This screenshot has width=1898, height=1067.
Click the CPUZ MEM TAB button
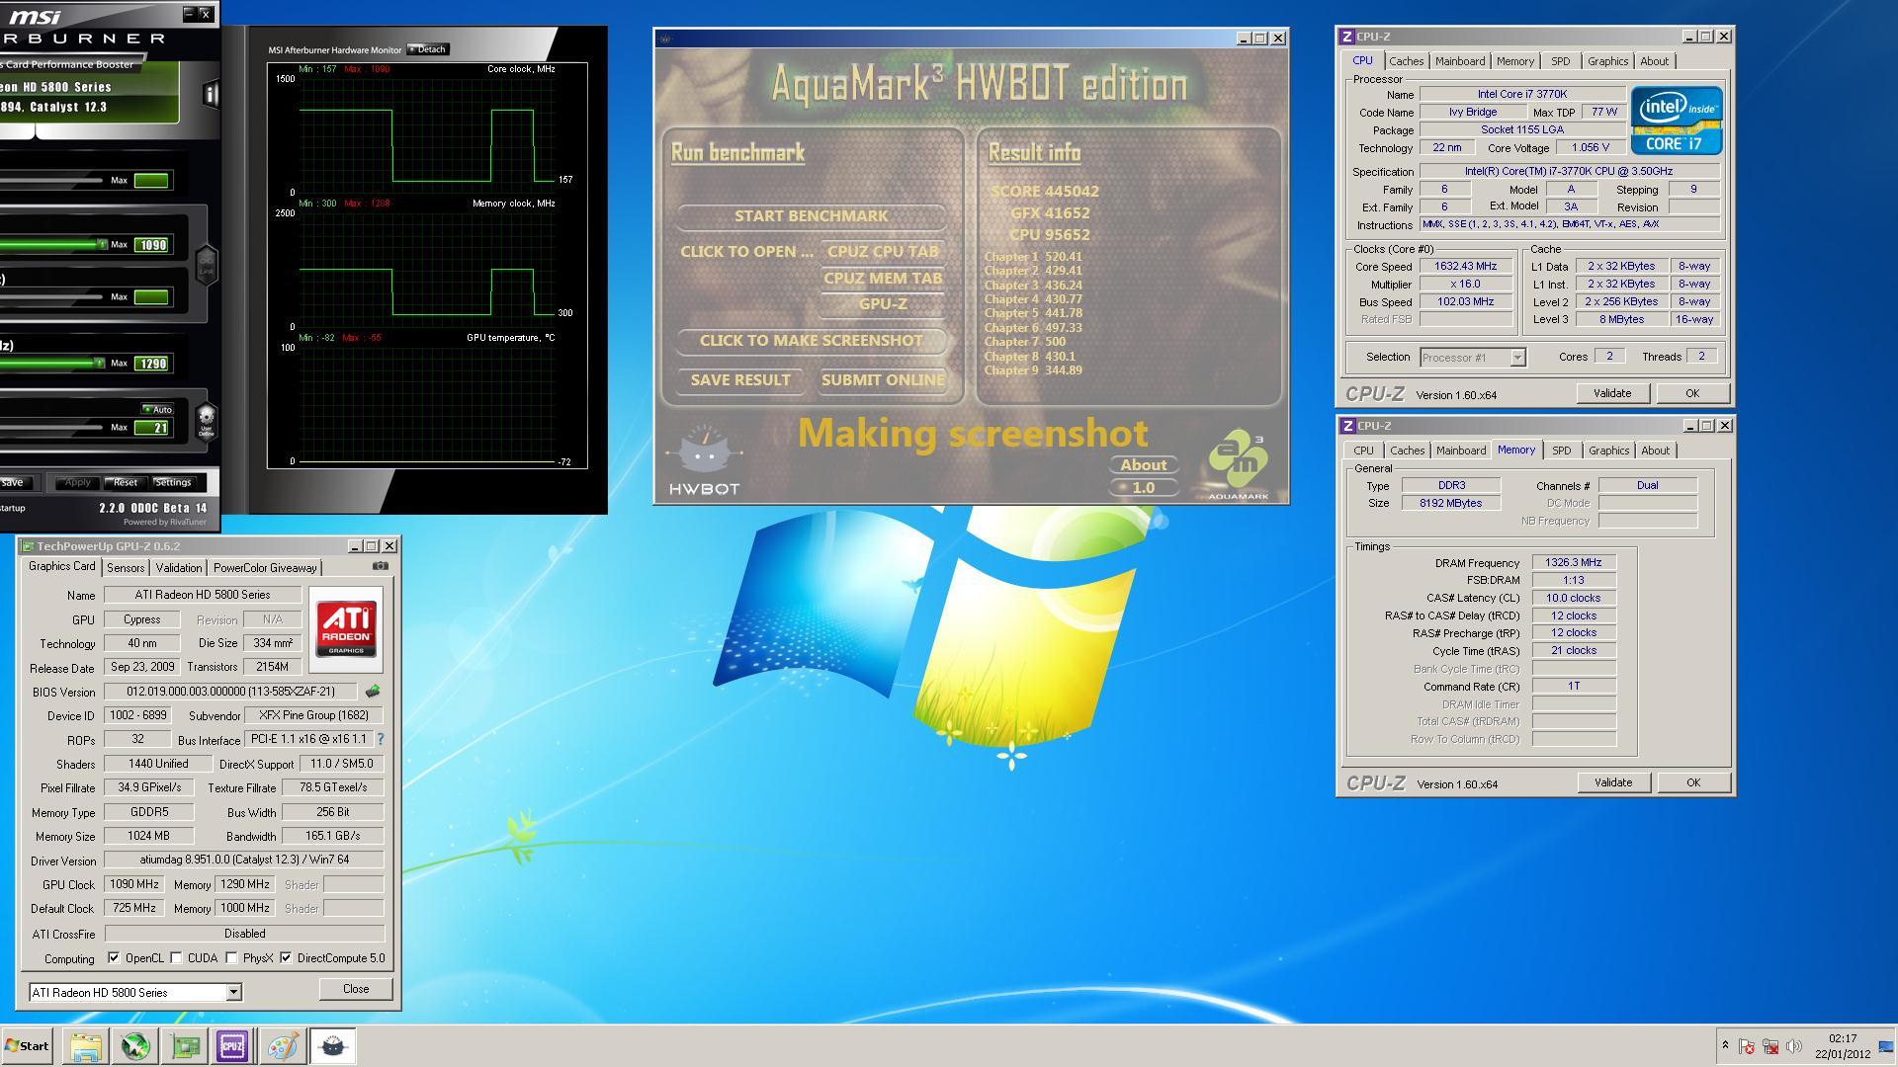tap(883, 278)
